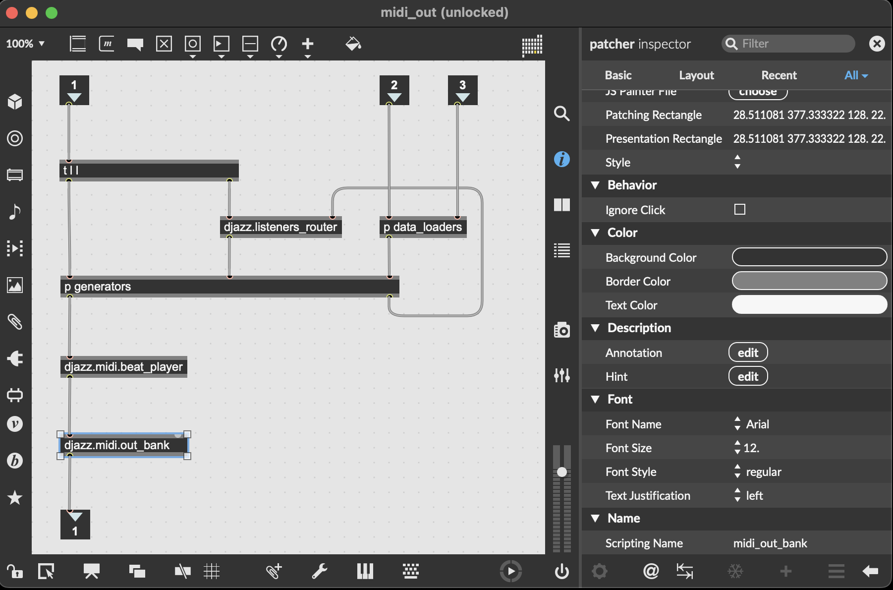Toggle the bottom-toolbar mirrored-flags icon
This screenshot has width=893, height=590.
pyautogui.click(x=182, y=572)
